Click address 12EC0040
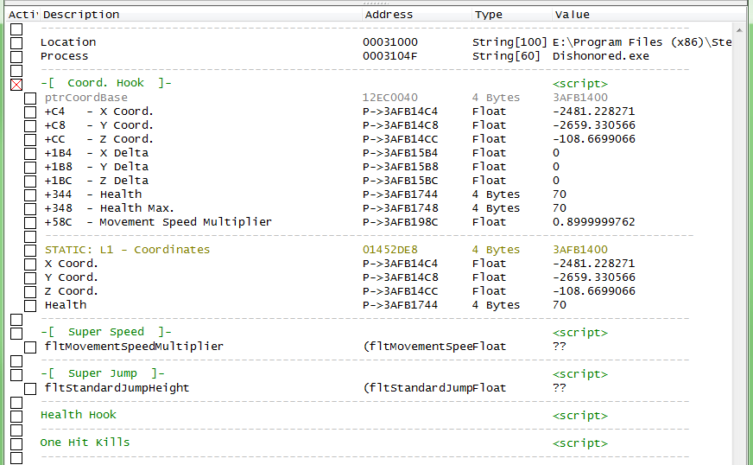Screen dimensions: 753x465 pyautogui.click(x=390, y=98)
